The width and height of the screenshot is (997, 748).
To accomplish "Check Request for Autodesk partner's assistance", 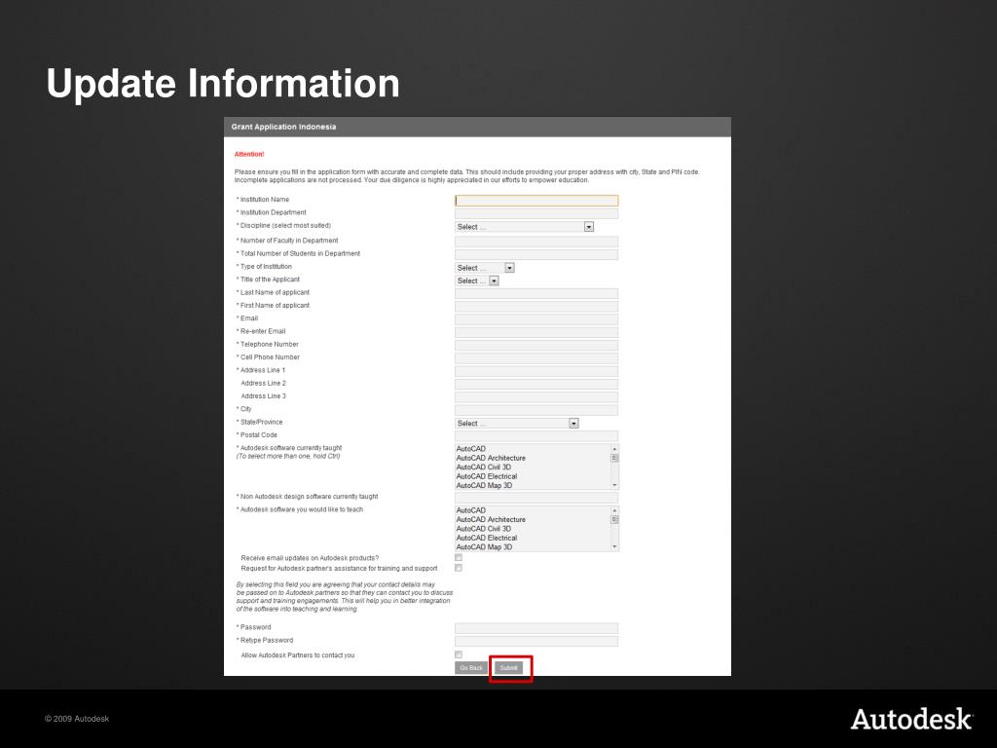I will click(x=459, y=568).
